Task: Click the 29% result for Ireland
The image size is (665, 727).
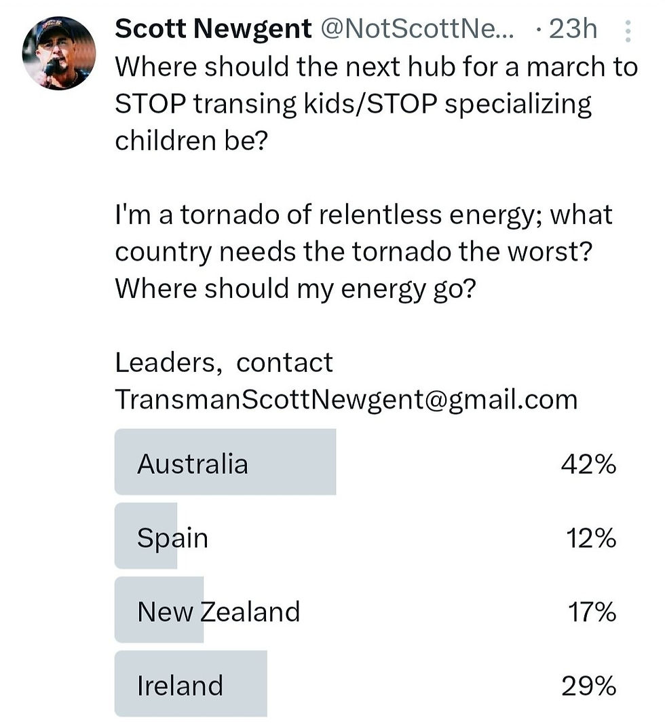Action: (x=588, y=686)
